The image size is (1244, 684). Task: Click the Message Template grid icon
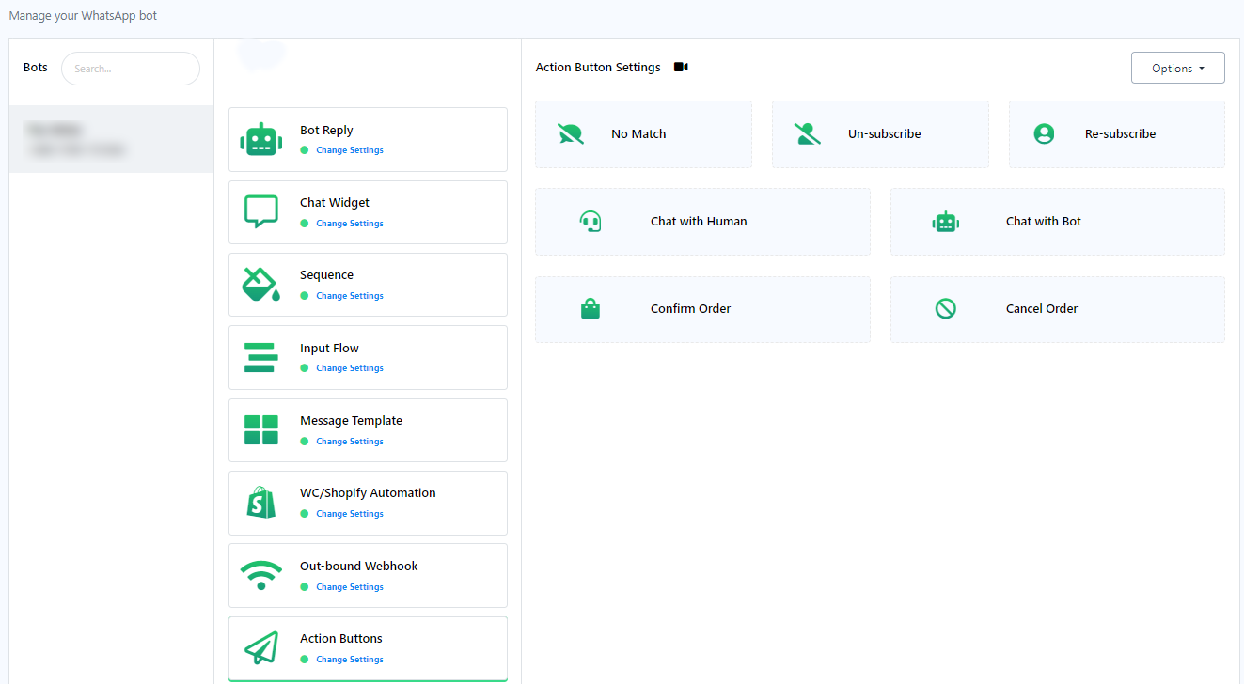point(260,430)
